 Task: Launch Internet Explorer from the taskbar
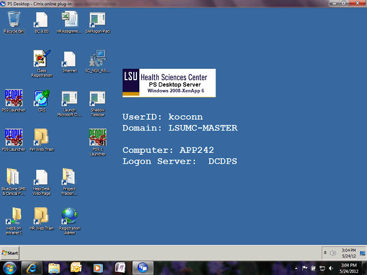[32, 268]
